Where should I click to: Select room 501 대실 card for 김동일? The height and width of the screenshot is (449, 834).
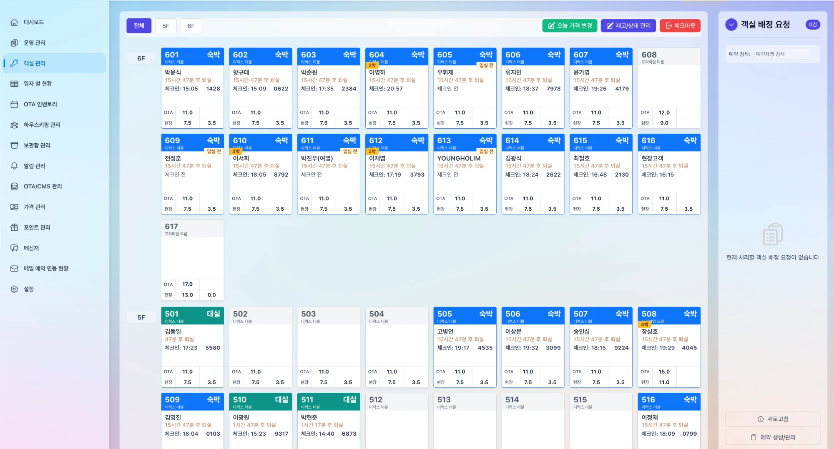192,347
